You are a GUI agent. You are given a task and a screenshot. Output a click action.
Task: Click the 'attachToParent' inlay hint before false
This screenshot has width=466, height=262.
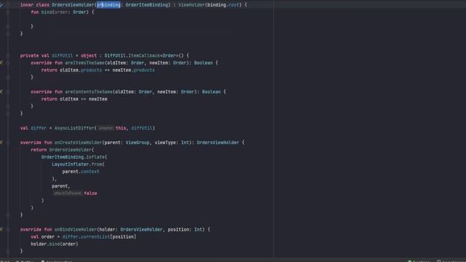(67, 194)
